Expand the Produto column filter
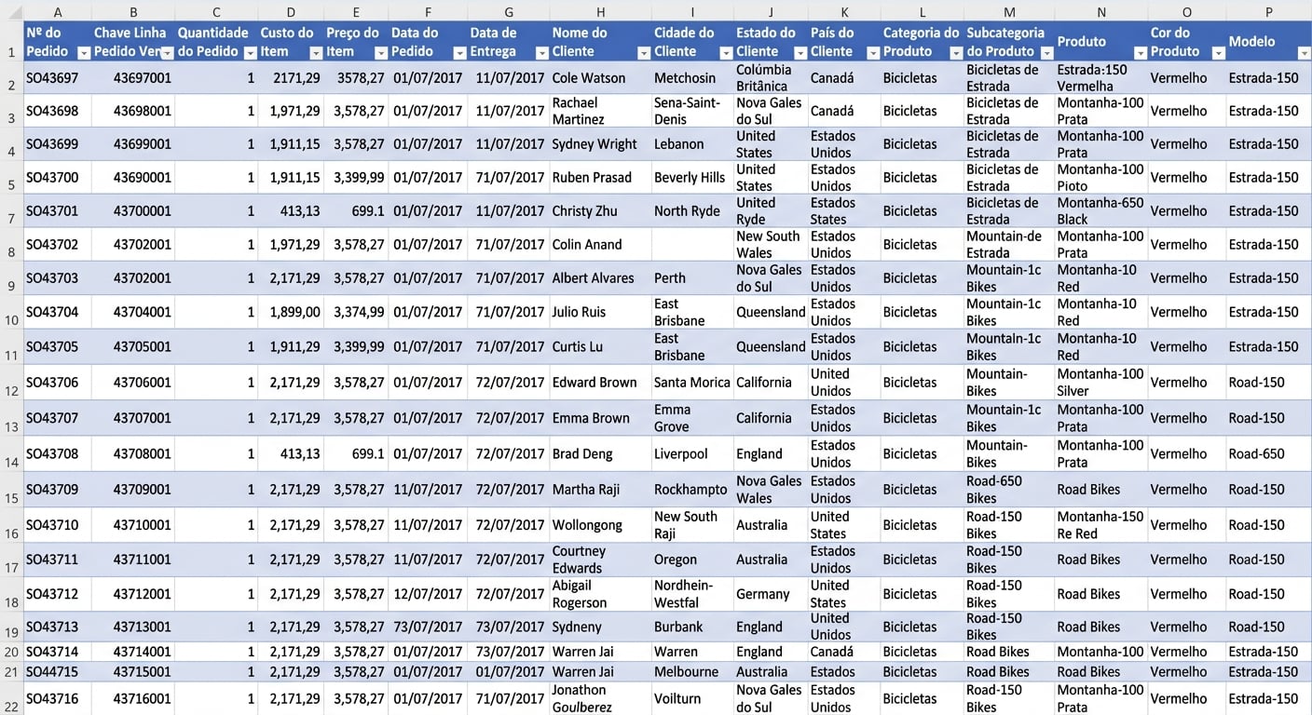 1139,53
